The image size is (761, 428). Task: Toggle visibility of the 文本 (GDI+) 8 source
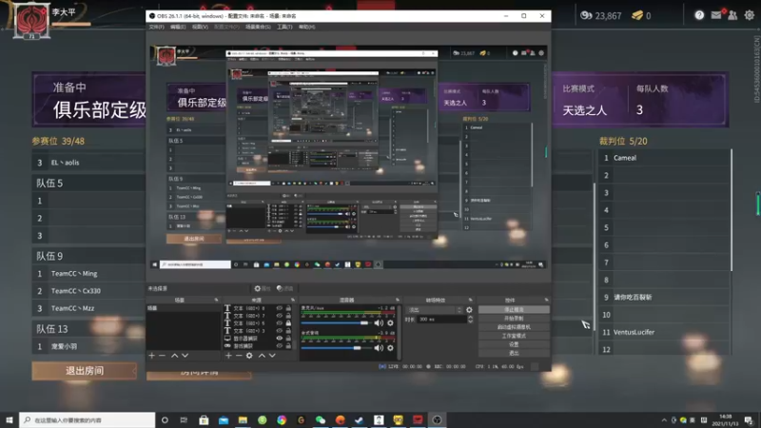tap(280, 308)
